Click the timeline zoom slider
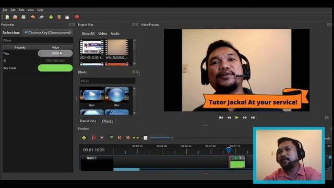The image size is (334, 188). [x=161, y=138]
